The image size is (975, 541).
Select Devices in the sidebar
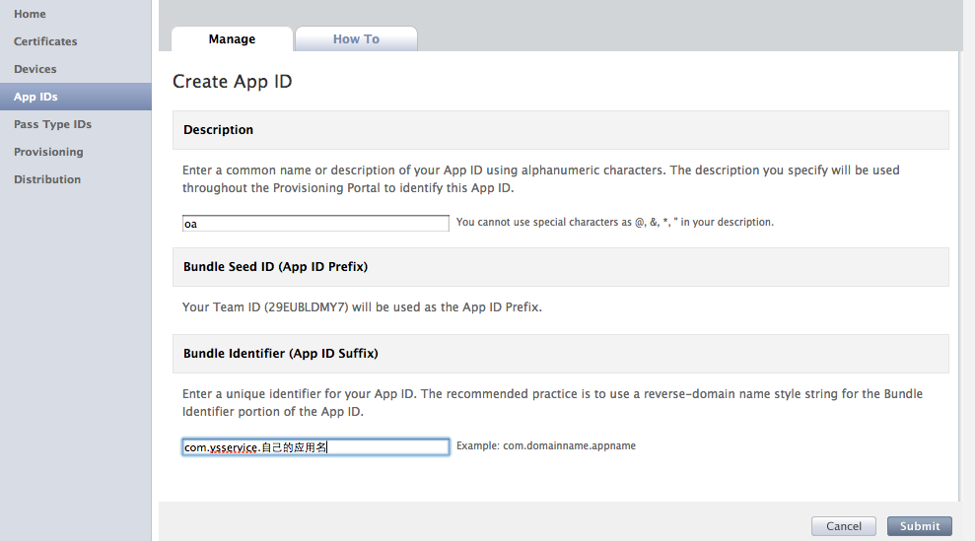click(35, 69)
